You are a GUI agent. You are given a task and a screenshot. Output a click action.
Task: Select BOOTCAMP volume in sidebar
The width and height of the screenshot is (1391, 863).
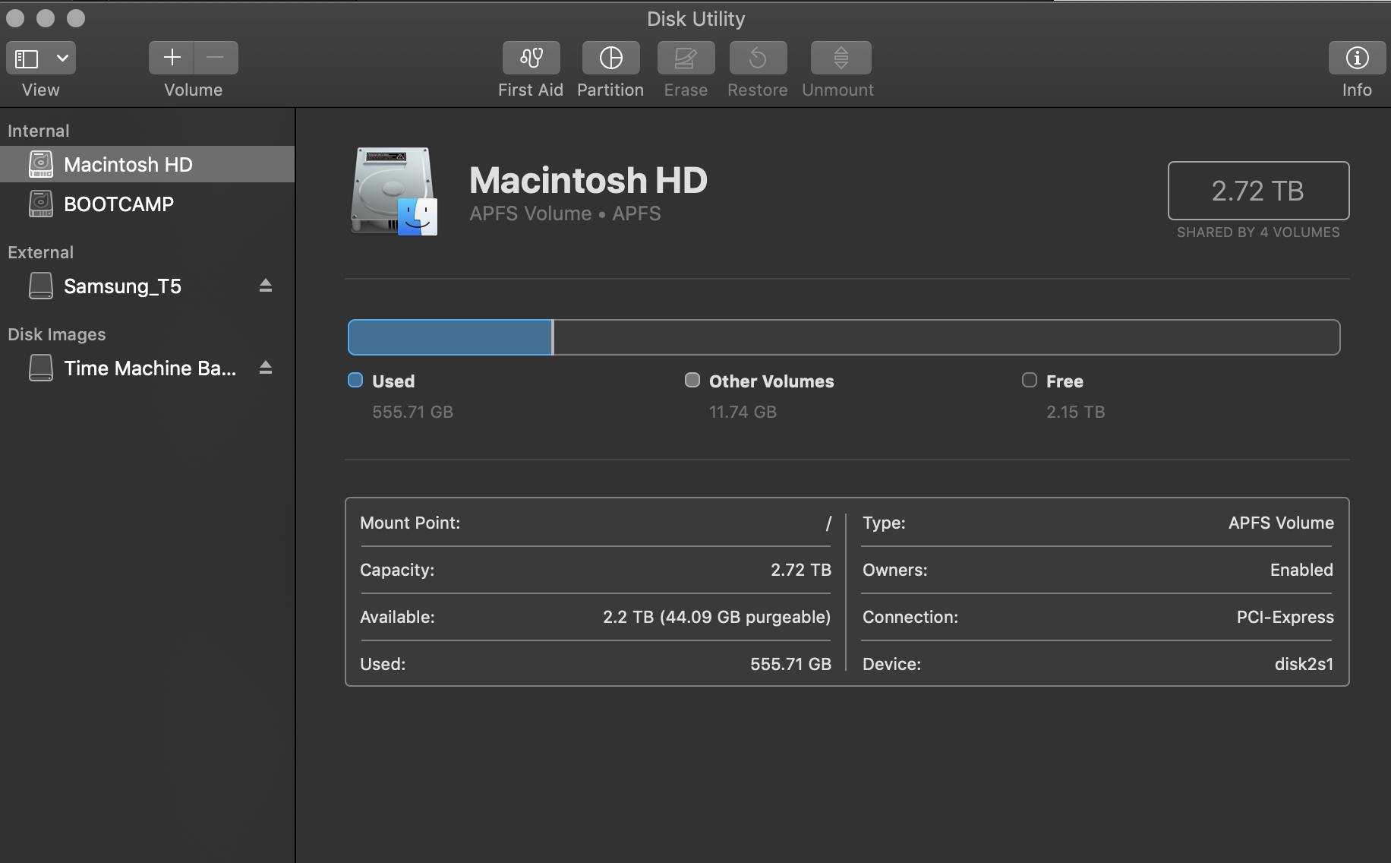coord(118,204)
